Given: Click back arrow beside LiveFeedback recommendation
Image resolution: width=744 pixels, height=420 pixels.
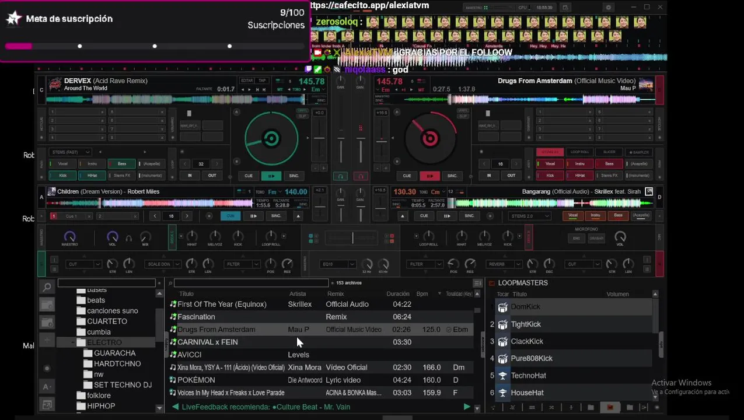Looking at the screenshot, I should (175, 407).
